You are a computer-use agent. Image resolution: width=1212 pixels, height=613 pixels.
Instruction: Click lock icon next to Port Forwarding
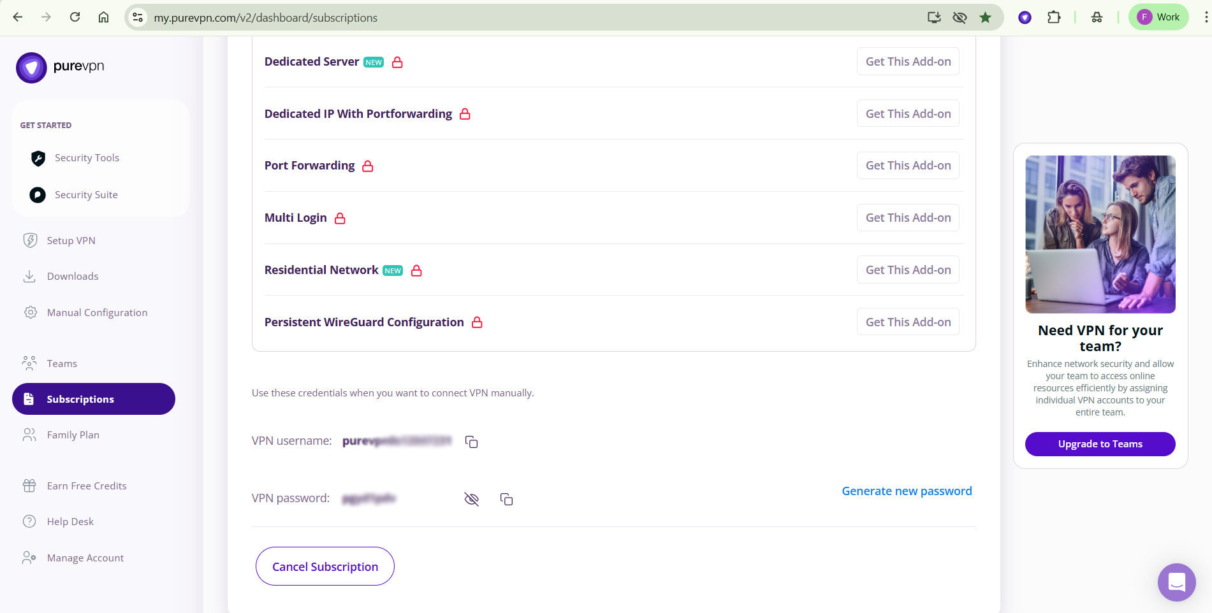click(x=368, y=166)
